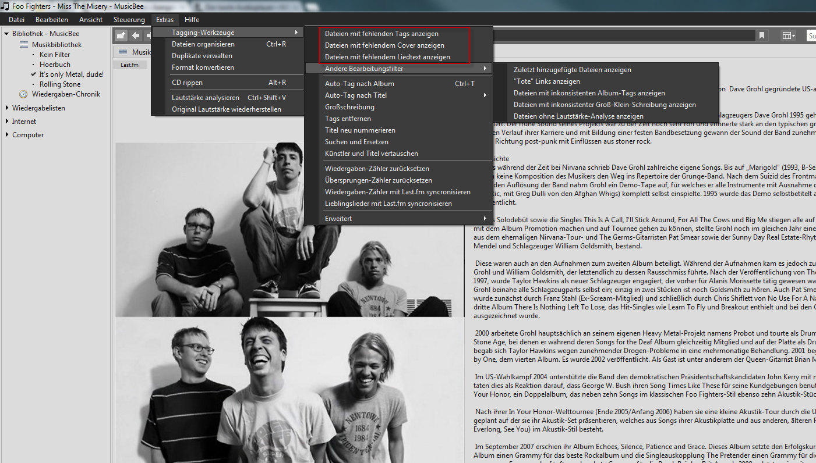
Task: Choose Auto-Tag nach Album
Action: click(398, 84)
